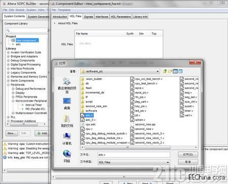This screenshot has height=184, width=228.
Task: Select the .sopc_builder folder
Action: pos(92,79)
